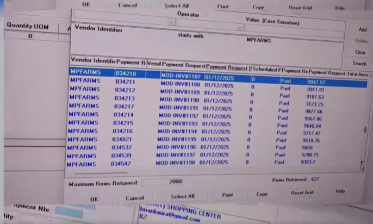
Task: Click the Maximum Rows Returned field
Action: click(162, 182)
